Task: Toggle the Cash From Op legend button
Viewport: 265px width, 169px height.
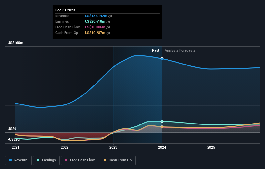Action: (x=117, y=160)
